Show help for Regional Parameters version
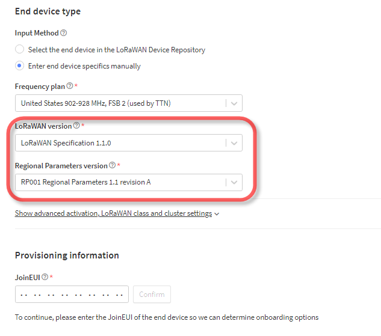Viewport: 381px width, 336px height. (x=113, y=165)
